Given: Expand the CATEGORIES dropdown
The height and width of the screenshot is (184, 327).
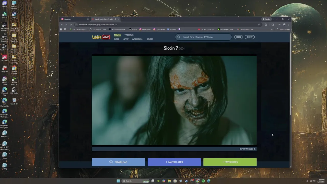Looking at the screenshot, I should [x=138, y=39].
